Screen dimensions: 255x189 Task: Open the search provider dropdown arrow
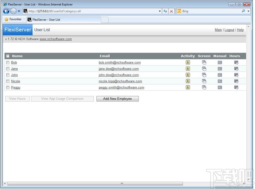[249, 11]
